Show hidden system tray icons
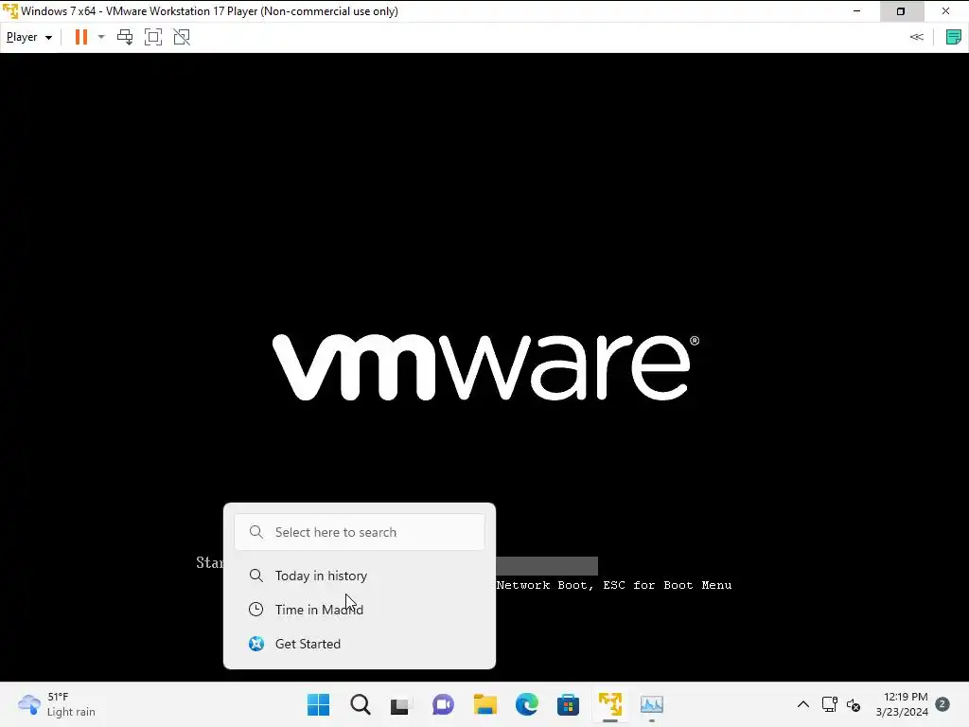Screen dimensions: 969x727 point(802,704)
